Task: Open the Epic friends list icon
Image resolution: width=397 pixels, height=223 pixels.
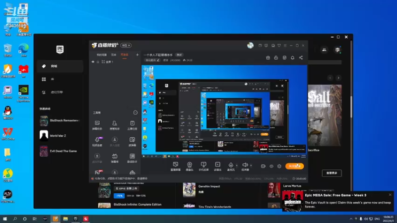Action: (324, 50)
